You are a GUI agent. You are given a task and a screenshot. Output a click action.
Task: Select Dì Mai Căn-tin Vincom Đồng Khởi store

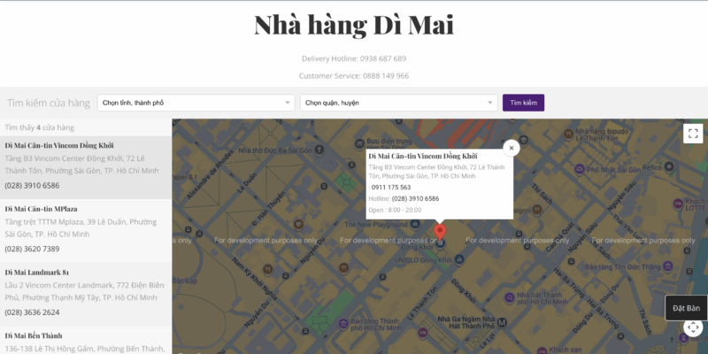point(86,167)
